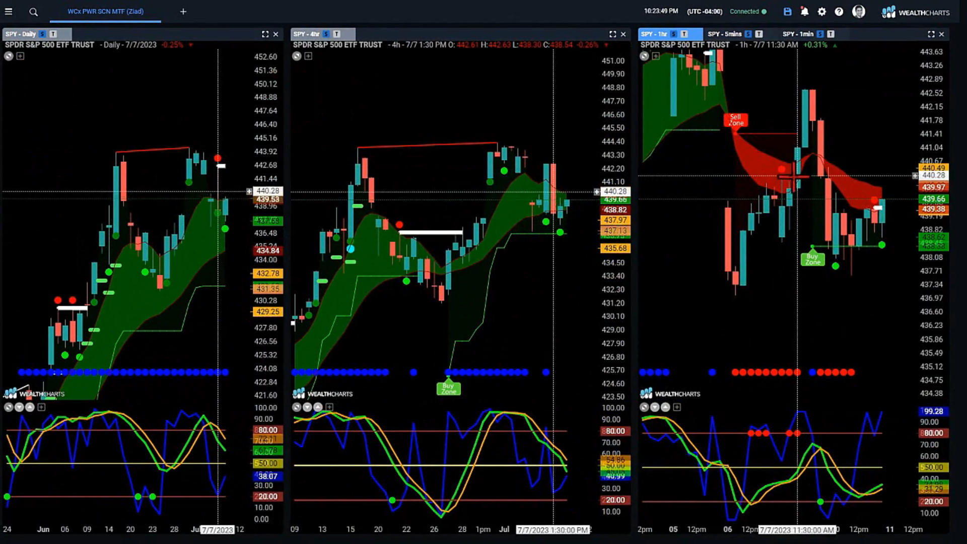Maximize the SPY 4hr chart panel
Viewport: 967px width, 544px height.
point(612,34)
